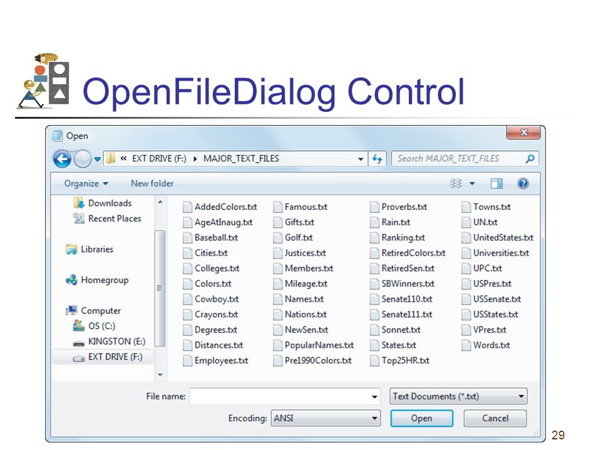The width and height of the screenshot is (601, 450).
Task: Click the RetiredColors.txt file icon
Action: pos(374,253)
